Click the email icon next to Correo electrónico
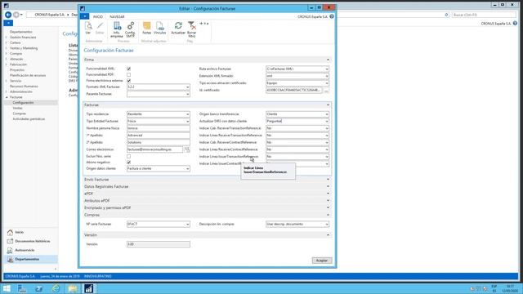Screen dimensions: 523x294 187,149
